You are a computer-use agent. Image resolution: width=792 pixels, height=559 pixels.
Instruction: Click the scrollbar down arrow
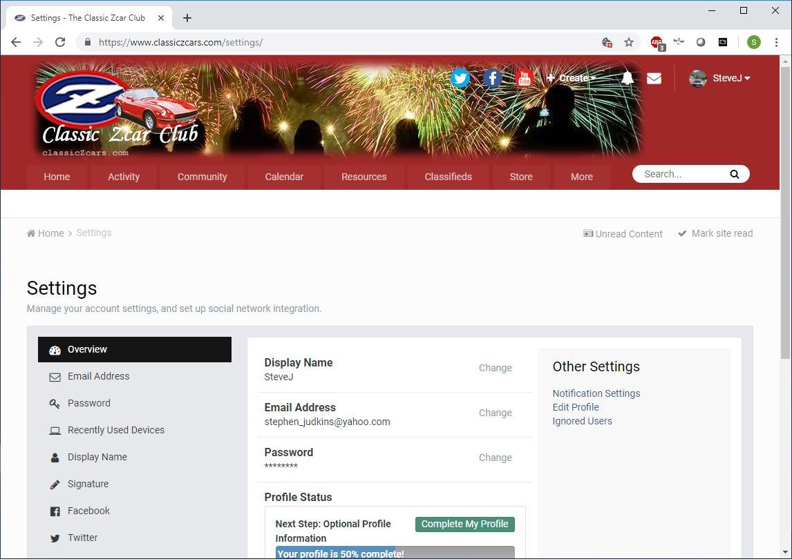[785, 553]
